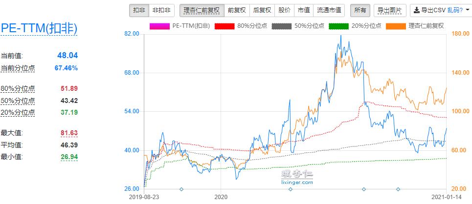Click 最大值 label in stats panel
The height and width of the screenshot is (204, 472).
point(12,133)
